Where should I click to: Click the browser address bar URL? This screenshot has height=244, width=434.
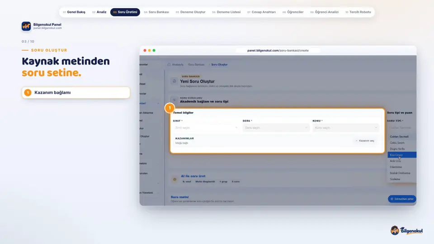coord(278,50)
